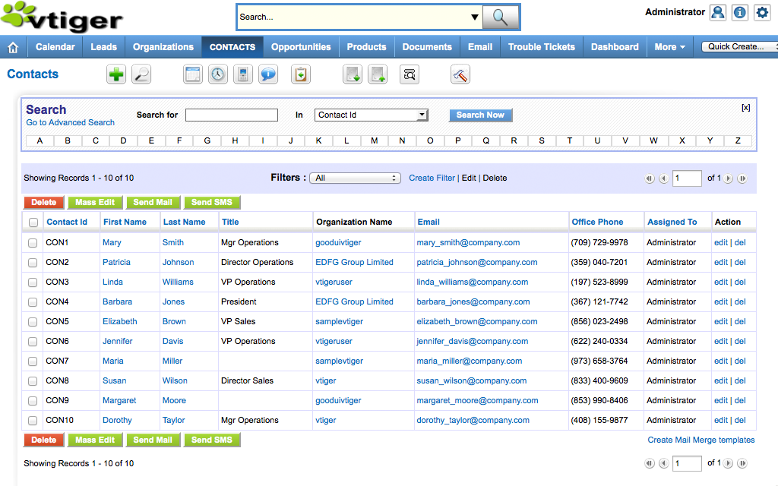Open the Go to Advanced Search link
Screen dimensions: 778x486
click(70, 123)
